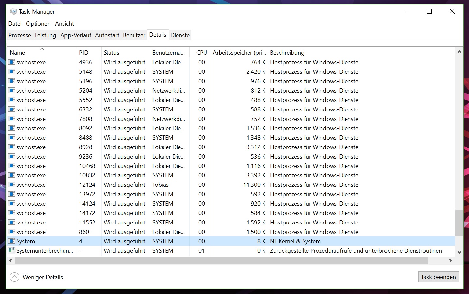The width and height of the screenshot is (469, 294).
Task: Switch to the Prozesse tab
Action: 20,35
